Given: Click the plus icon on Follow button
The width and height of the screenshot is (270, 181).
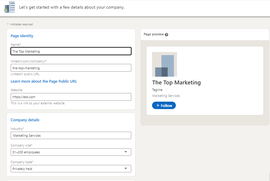Looking at the screenshot, I should click(x=158, y=106).
